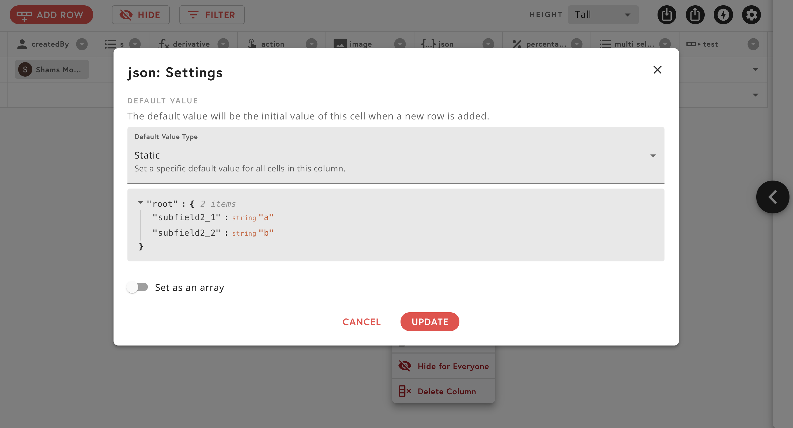The width and height of the screenshot is (793, 428).
Task: Click the UPDATE button
Action: [430, 321]
